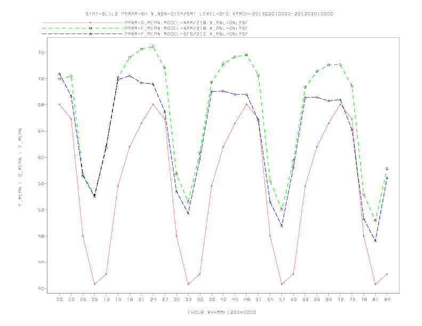
Task: Click x-axis tick label 63
Action: 305,299
